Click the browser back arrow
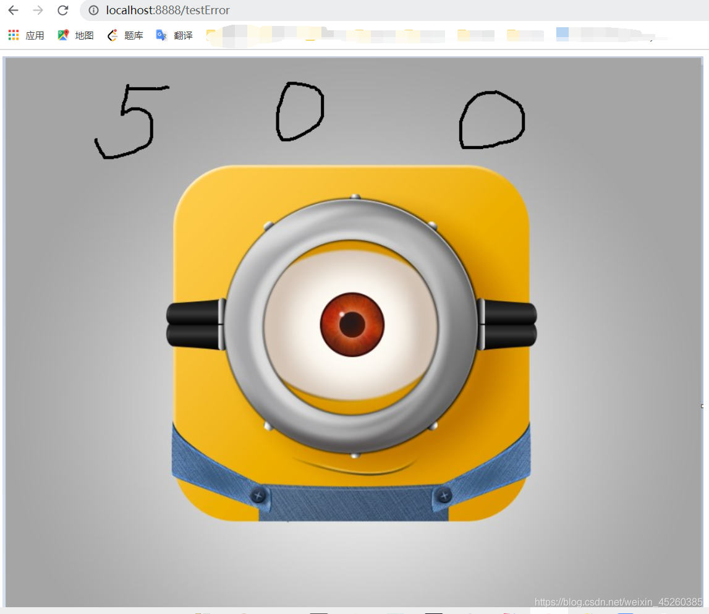The width and height of the screenshot is (709, 614). pos(14,10)
